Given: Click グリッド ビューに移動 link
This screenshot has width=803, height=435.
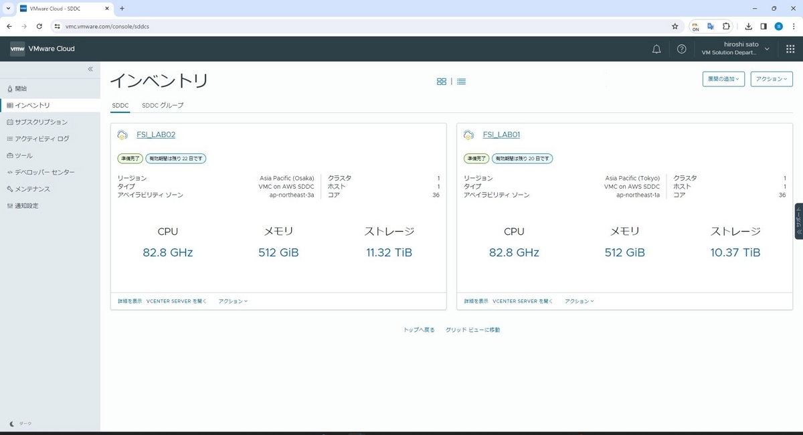Looking at the screenshot, I should [472, 330].
